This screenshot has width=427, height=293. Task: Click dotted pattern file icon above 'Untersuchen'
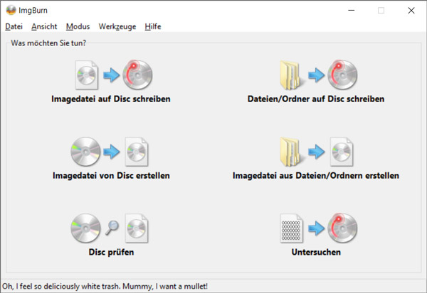pos(291,228)
